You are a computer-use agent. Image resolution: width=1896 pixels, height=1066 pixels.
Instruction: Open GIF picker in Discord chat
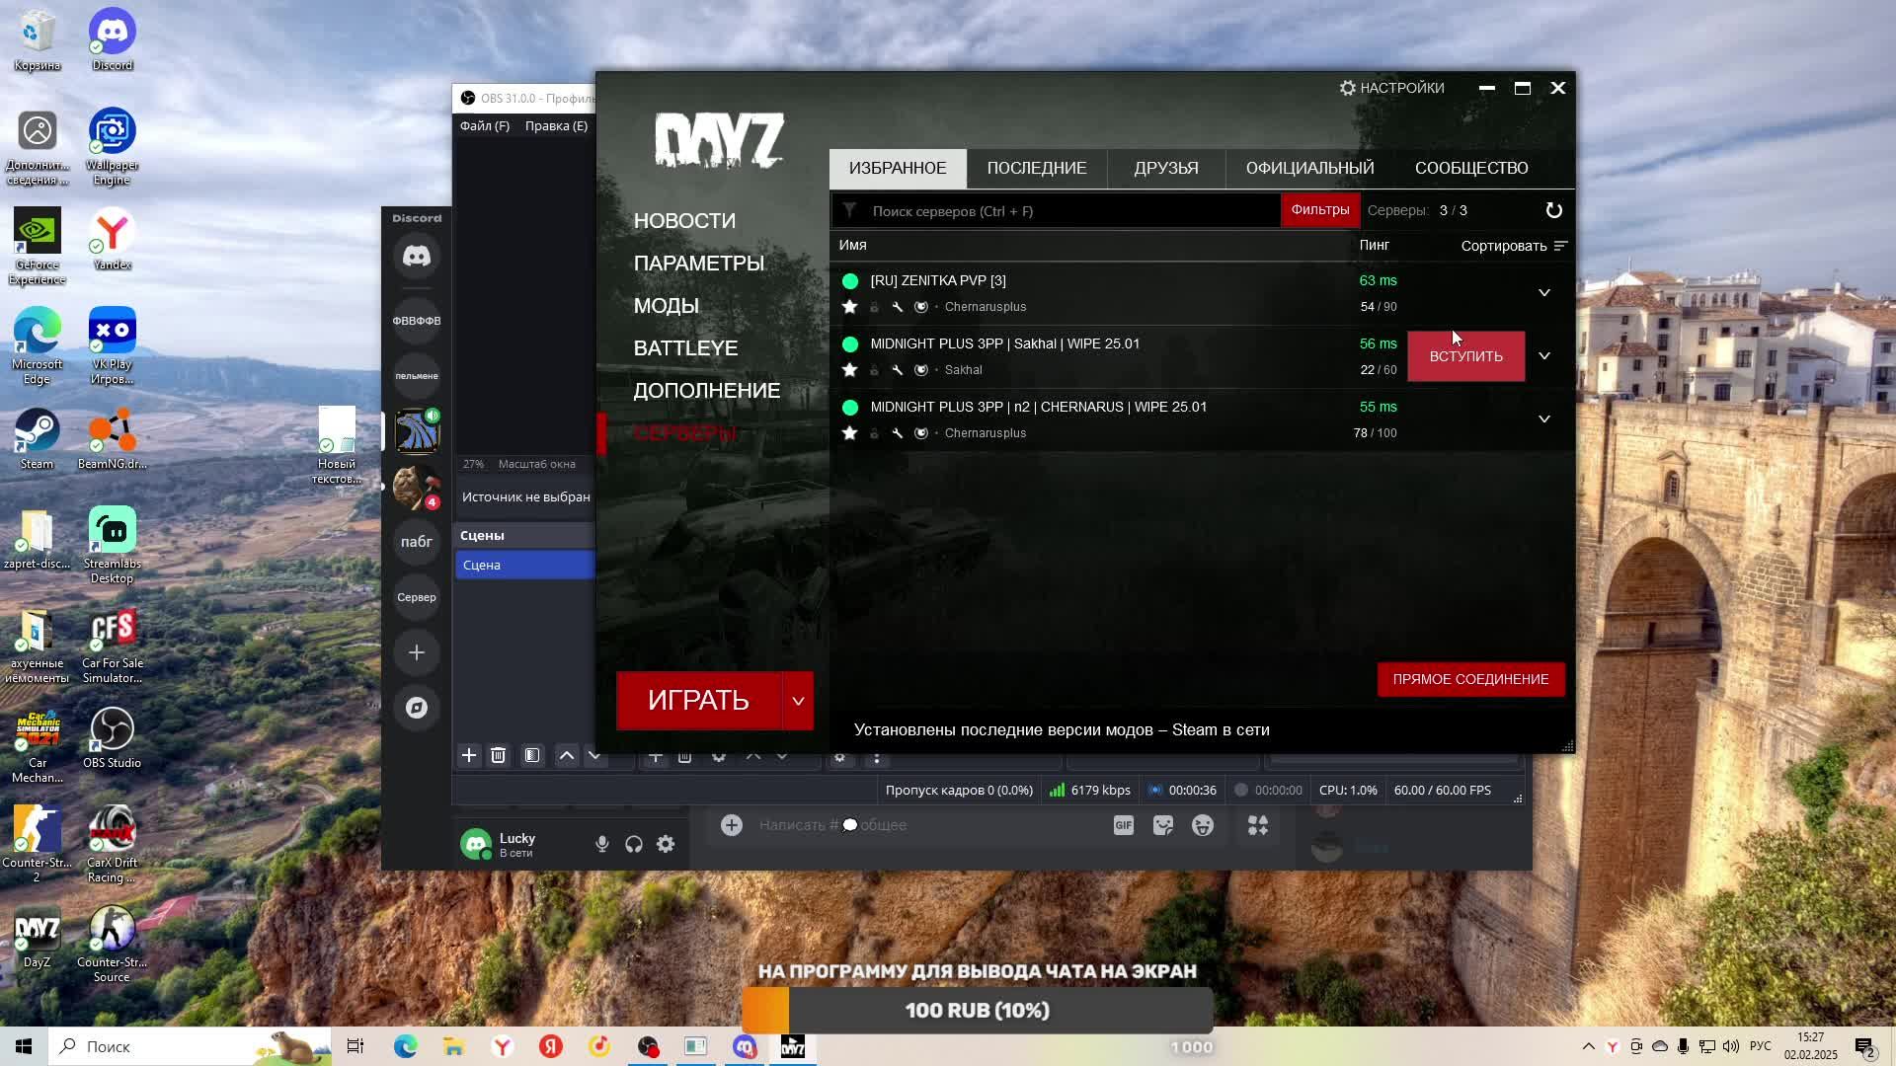coord(1124,825)
